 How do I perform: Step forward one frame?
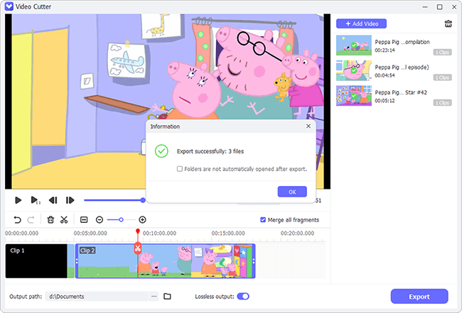(x=70, y=200)
